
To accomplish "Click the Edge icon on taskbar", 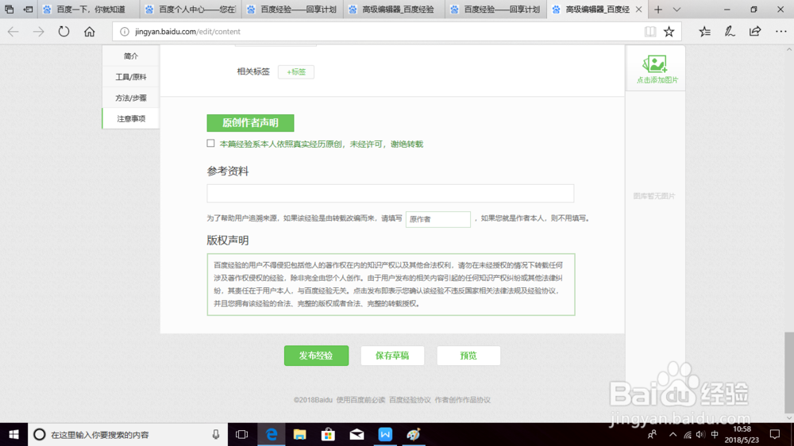I will click(x=272, y=434).
